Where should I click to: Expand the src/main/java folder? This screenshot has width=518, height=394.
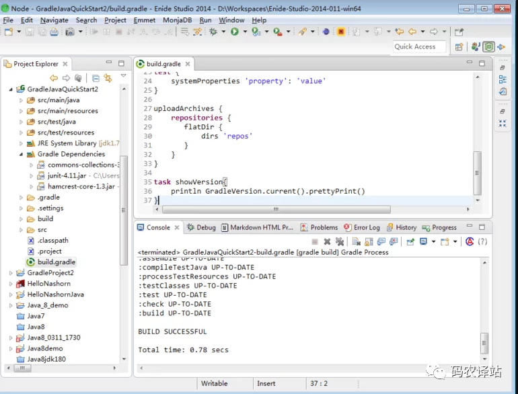(21, 100)
